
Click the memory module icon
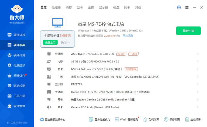[x=49, y=61]
